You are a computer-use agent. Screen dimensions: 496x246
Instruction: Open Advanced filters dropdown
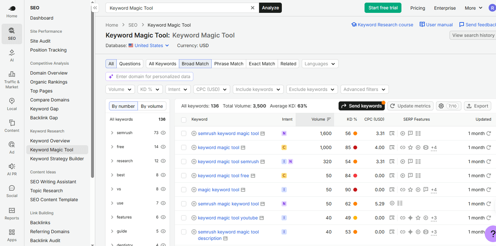point(365,89)
